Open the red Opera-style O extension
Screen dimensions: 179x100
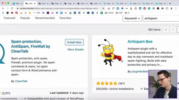(145, 8)
